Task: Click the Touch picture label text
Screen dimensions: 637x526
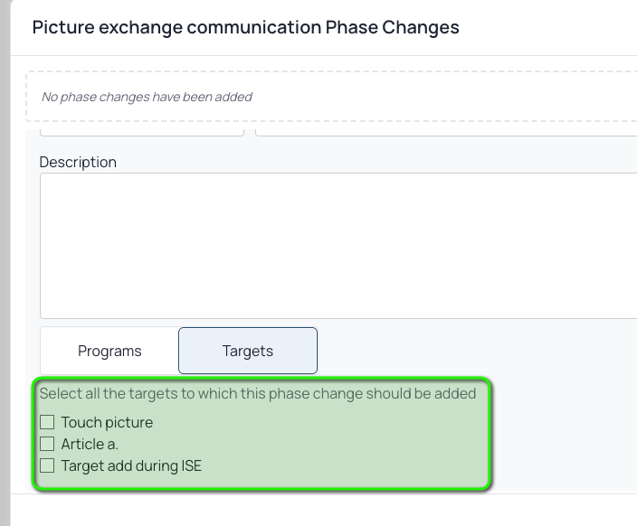Action: pos(107,422)
